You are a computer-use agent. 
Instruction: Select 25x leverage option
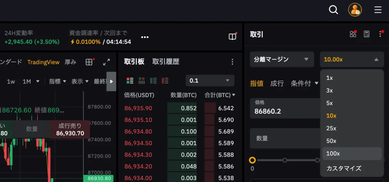click(352, 128)
